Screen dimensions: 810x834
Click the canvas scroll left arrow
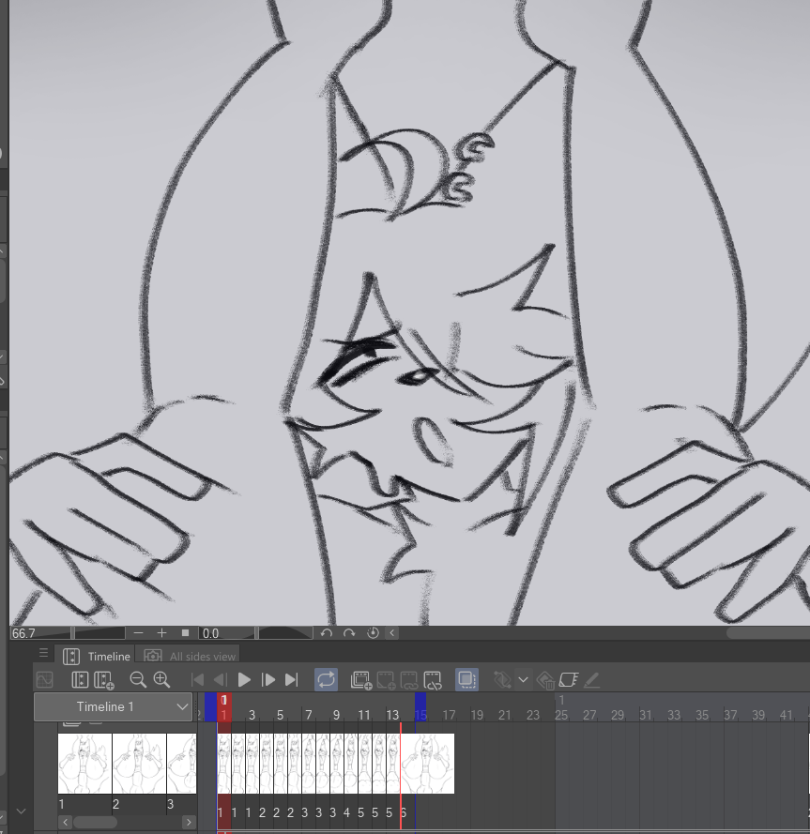392,633
